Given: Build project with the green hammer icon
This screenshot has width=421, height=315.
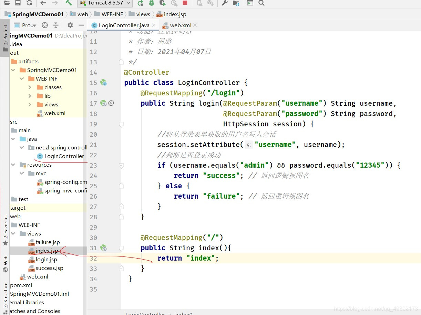Looking at the screenshot, I should 69,3.
